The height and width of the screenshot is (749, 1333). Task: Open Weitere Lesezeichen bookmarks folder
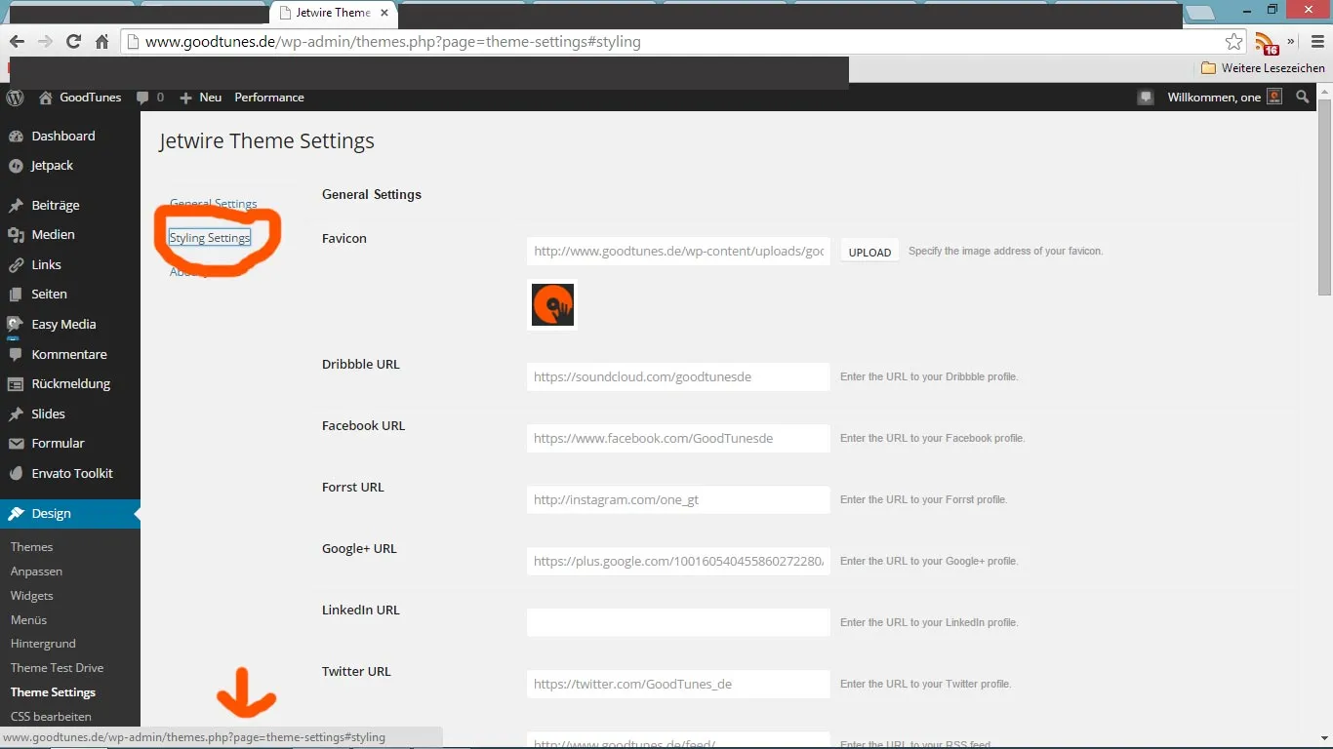coord(1263,68)
